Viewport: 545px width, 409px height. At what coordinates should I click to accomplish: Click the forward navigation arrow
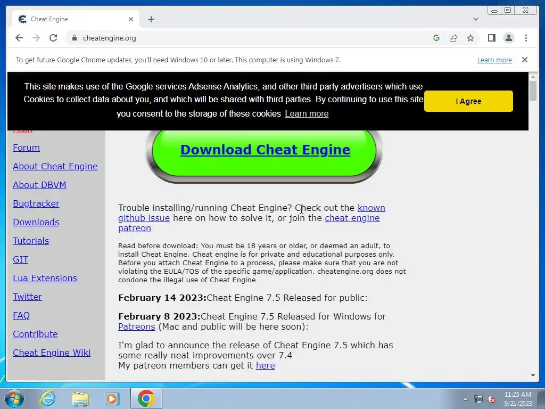pyautogui.click(x=36, y=38)
